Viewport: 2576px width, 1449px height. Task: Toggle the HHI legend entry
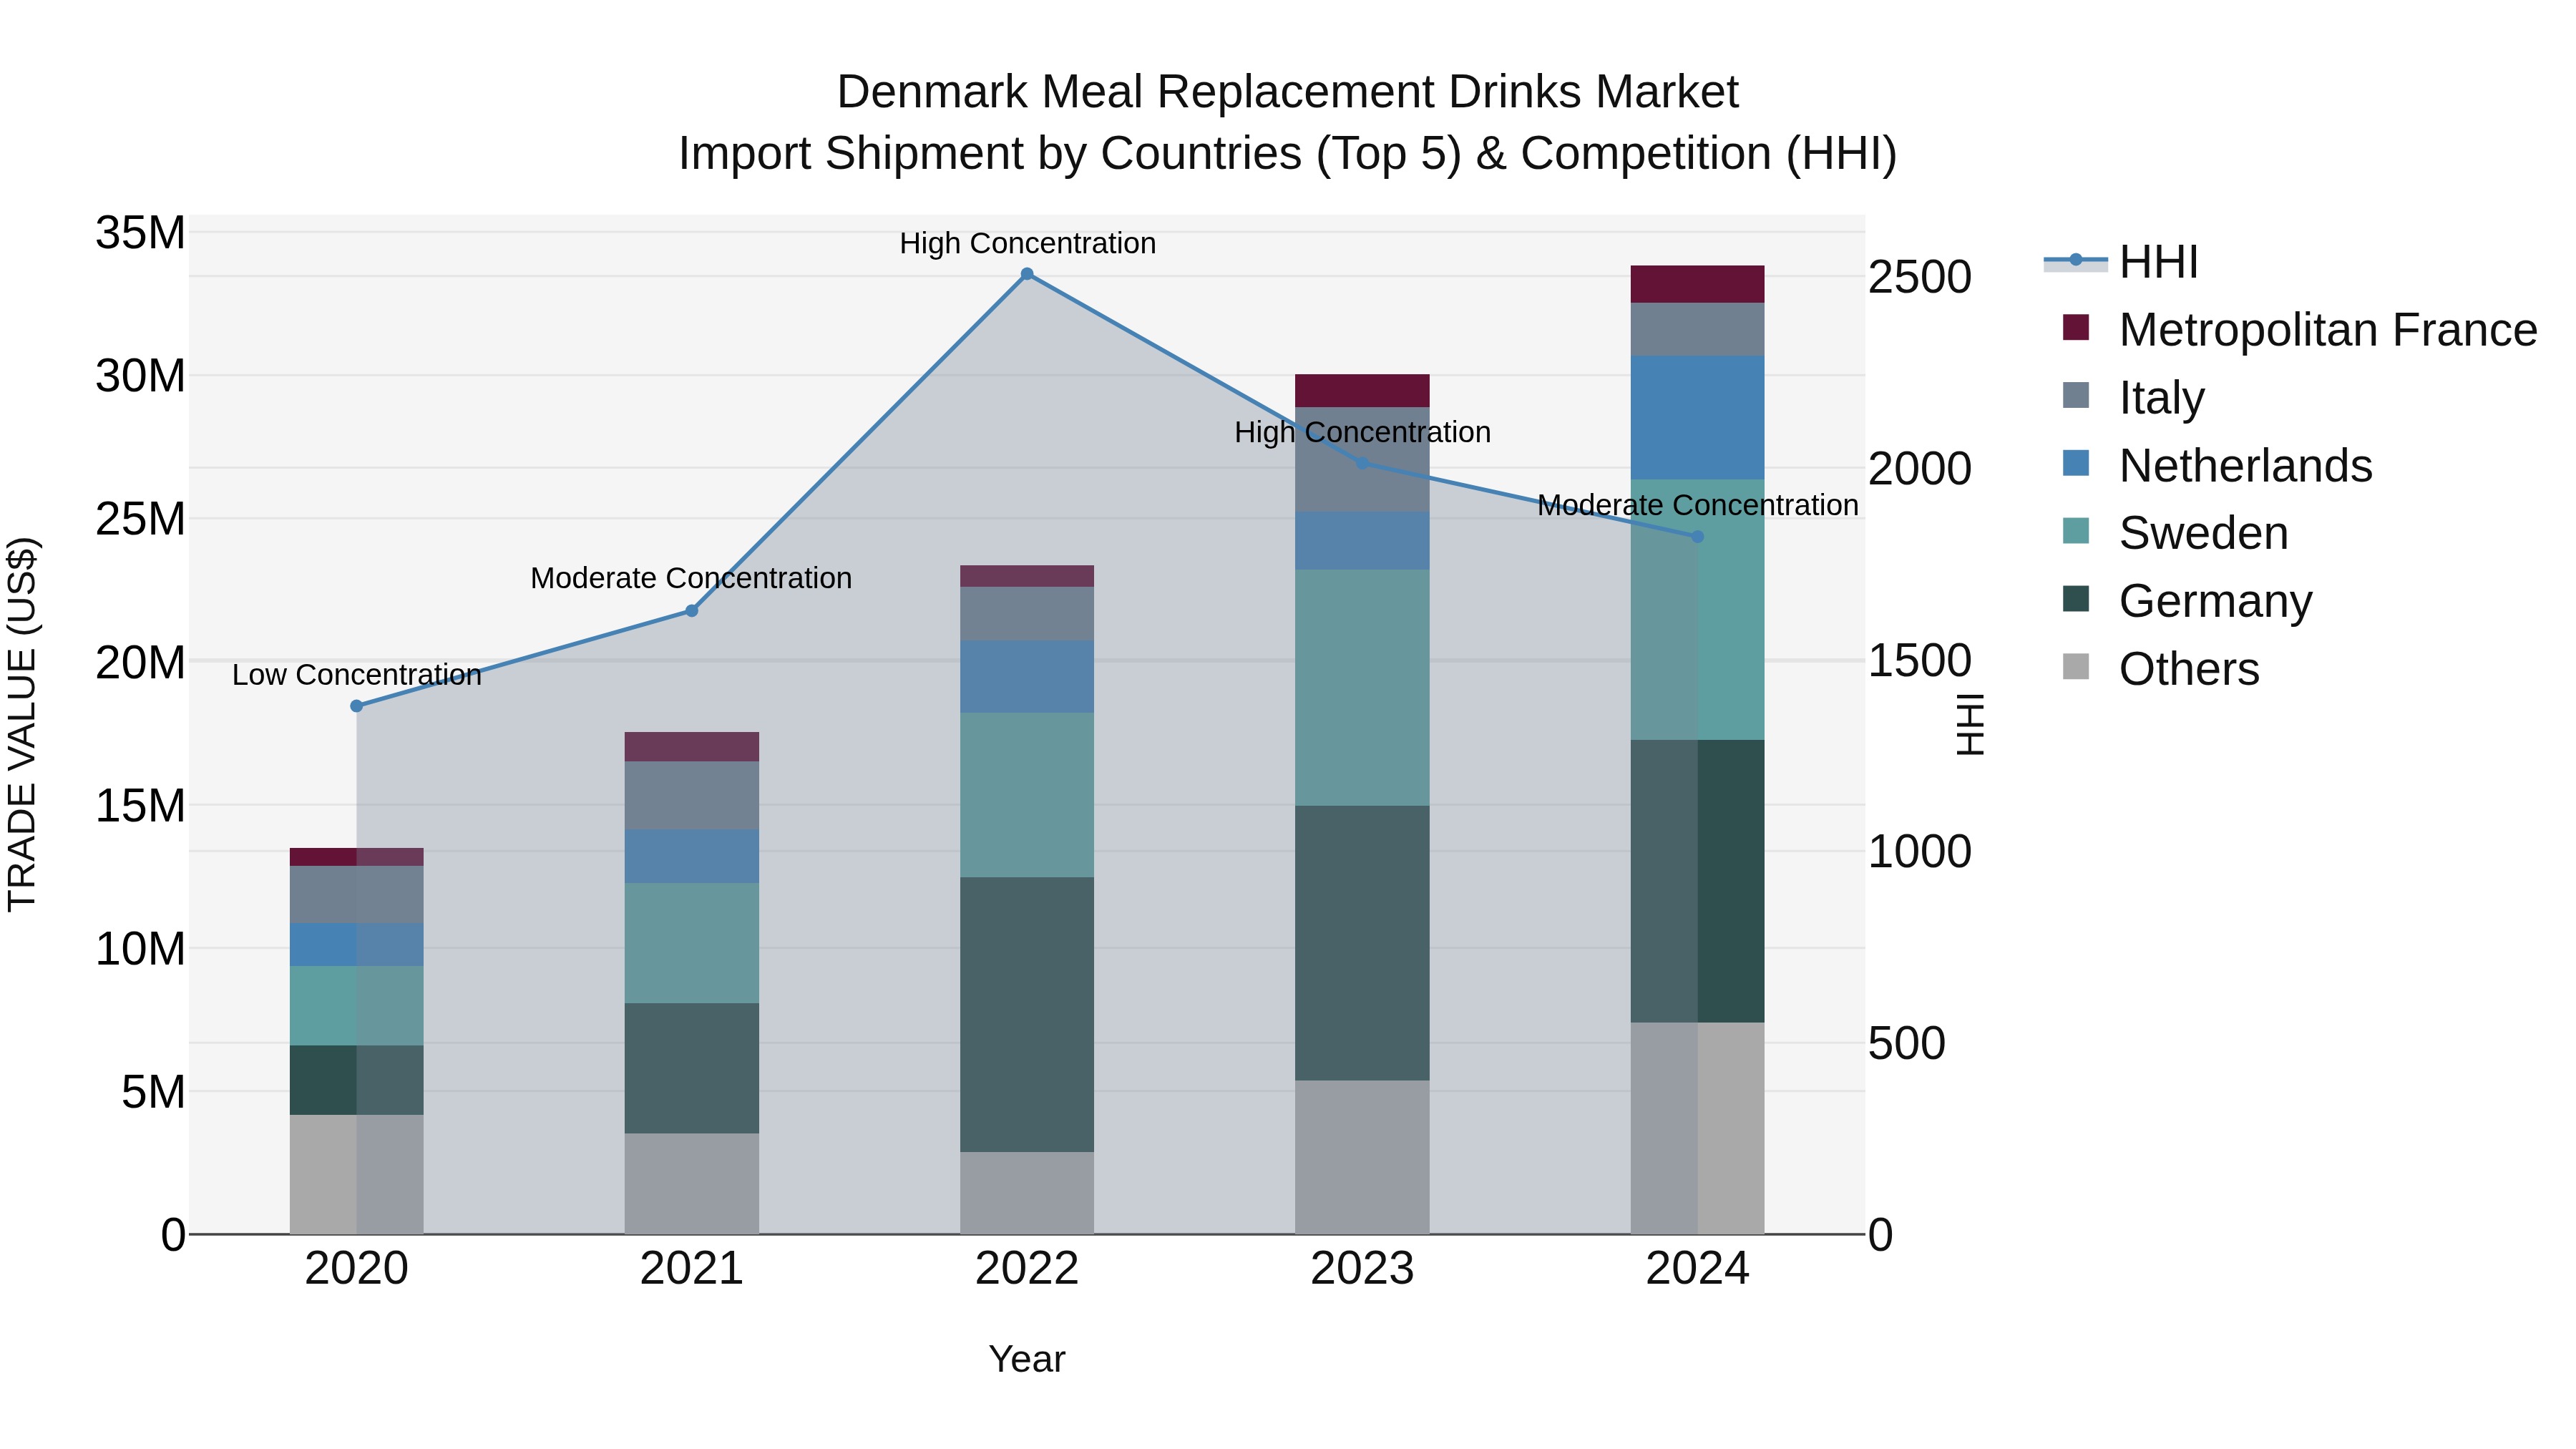(2121, 262)
